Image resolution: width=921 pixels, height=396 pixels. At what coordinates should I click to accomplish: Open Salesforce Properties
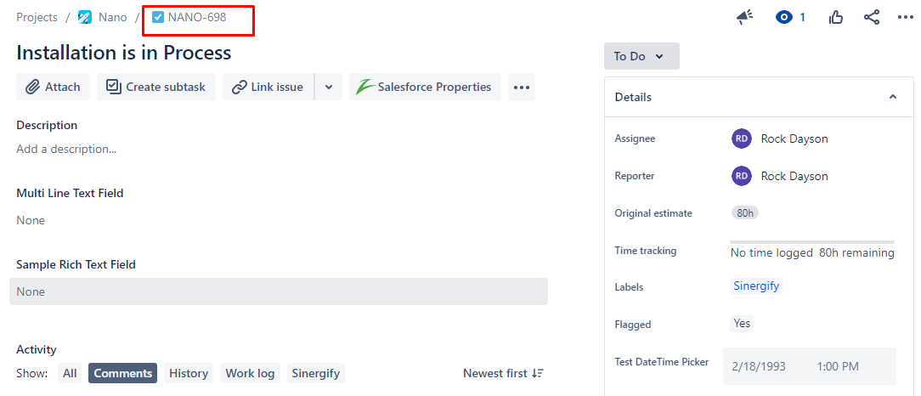tap(425, 87)
